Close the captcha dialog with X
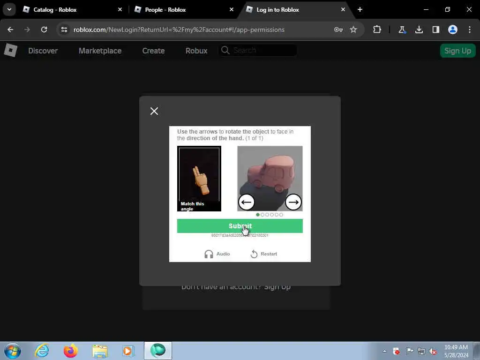The height and width of the screenshot is (360, 480). tap(154, 111)
